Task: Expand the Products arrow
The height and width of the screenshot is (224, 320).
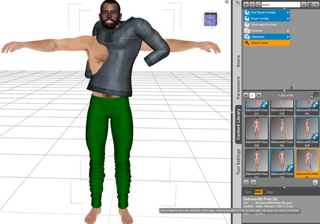Action: 288,31
